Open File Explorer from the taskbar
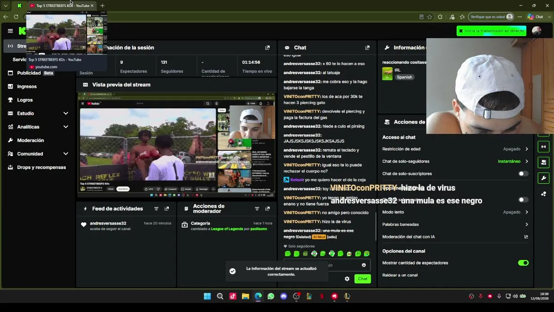554x312 pixels. click(x=245, y=296)
